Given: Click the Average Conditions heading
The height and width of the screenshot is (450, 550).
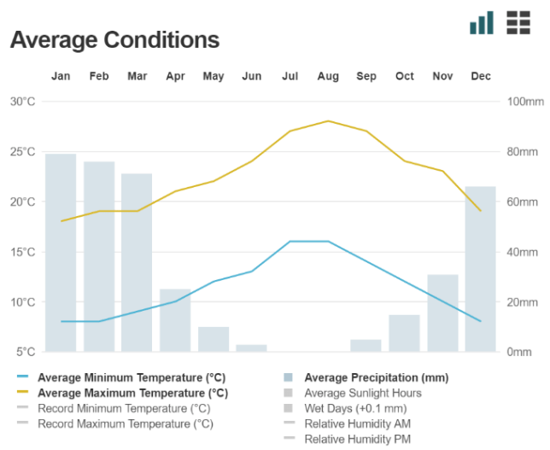Looking at the screenshot, I should tap(114, 39).
